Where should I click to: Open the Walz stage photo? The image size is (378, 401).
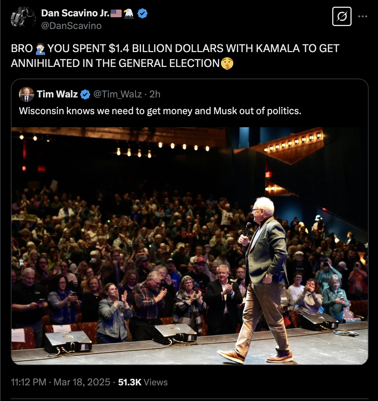[189, 246]
